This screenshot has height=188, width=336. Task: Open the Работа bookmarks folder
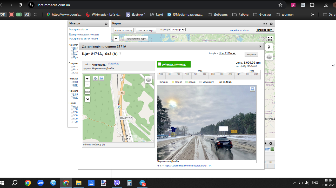point(240,15)
